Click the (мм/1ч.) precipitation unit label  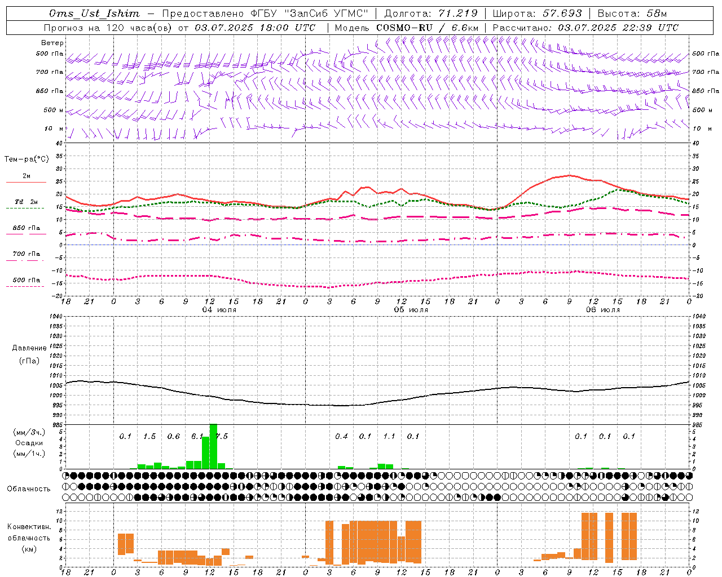coord(29,454)
